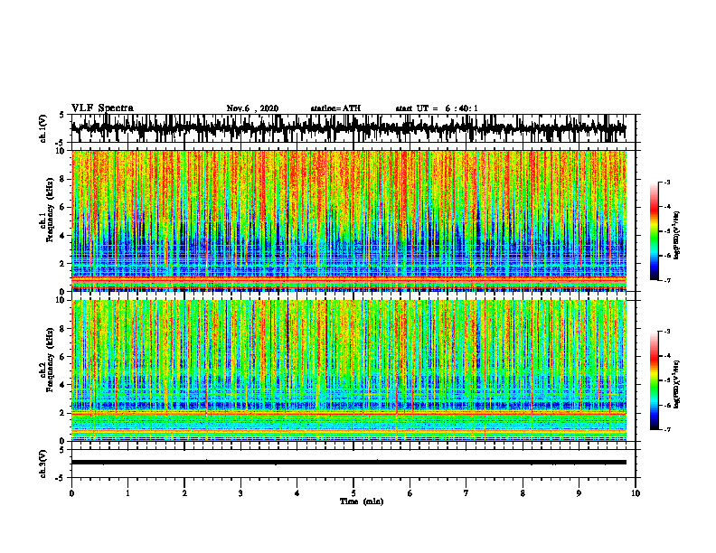716x553 pixels.
Task: Click the time axis tick label "6"
Action: click(410, 493)
